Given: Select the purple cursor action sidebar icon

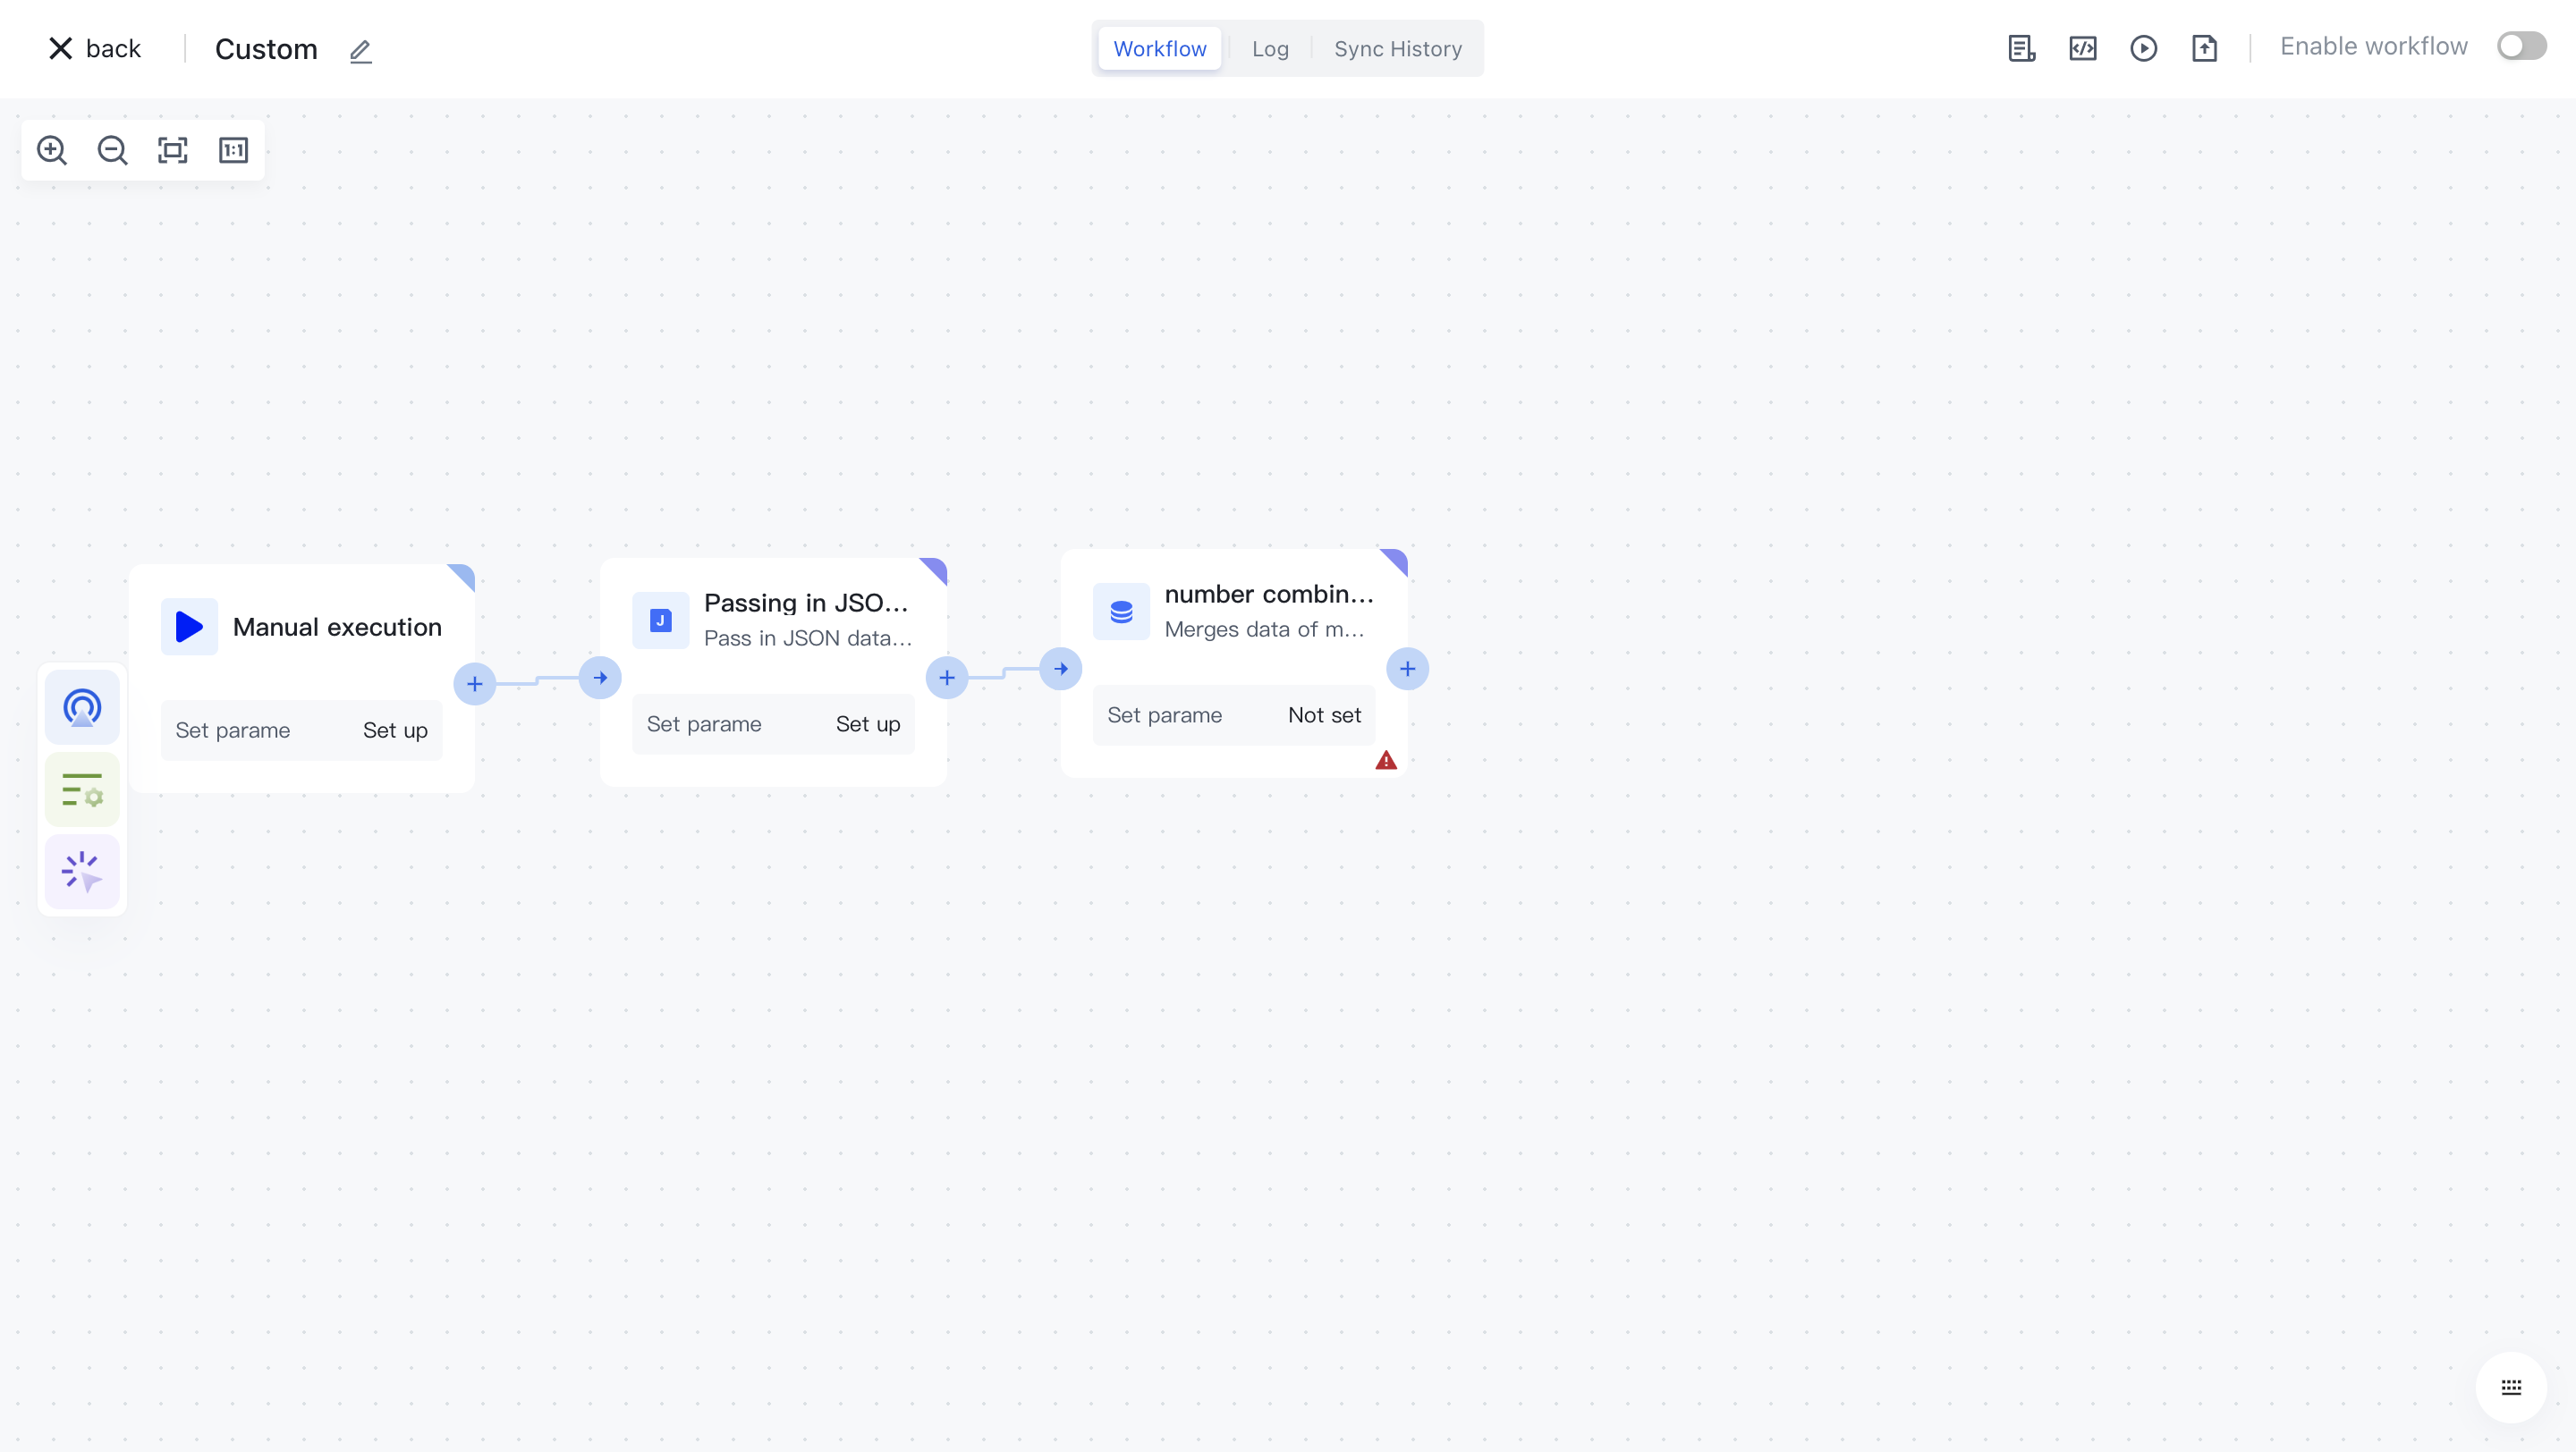Looking at the screenshot, I should (82, 872).
